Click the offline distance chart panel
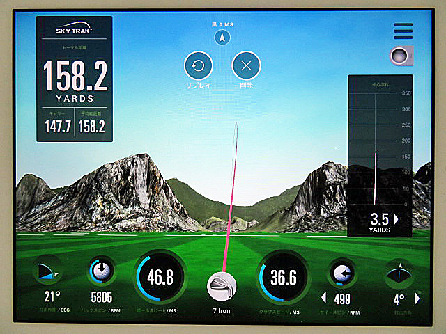The image size is (446, 334). click(380, 156)
